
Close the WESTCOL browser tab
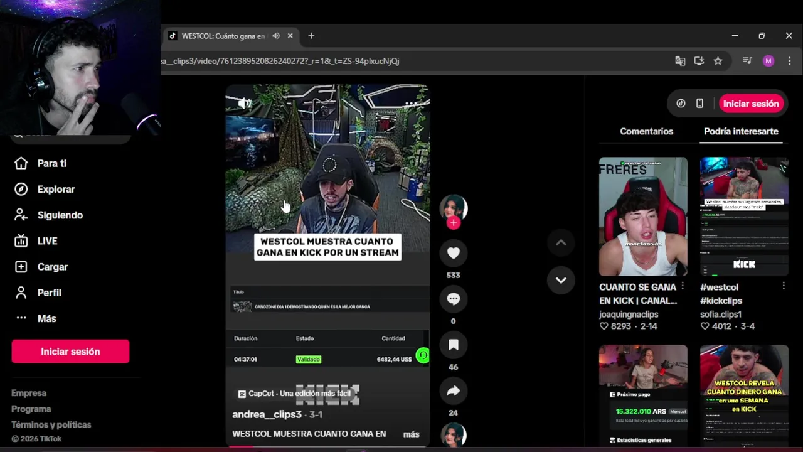click(x=290, y=36)
